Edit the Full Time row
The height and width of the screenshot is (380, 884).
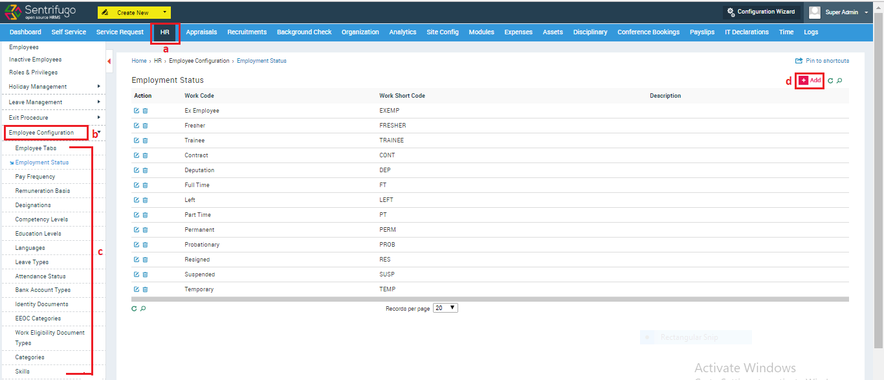point(137,185)
